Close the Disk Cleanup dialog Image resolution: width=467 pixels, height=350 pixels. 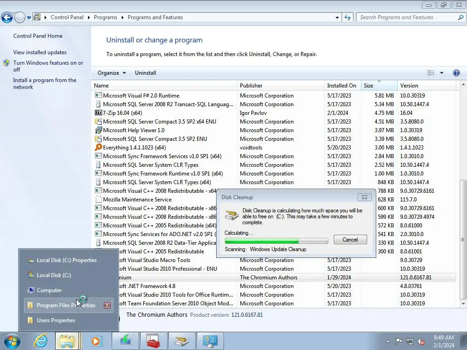[364, 197]
